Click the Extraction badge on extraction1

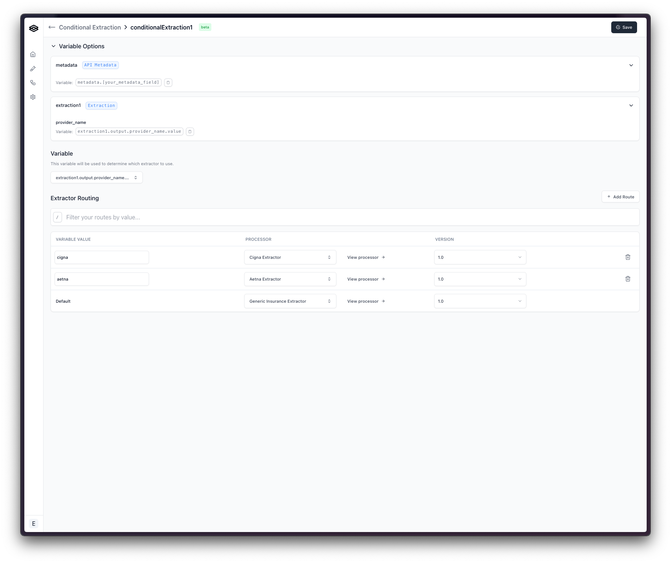click(101, 105)
